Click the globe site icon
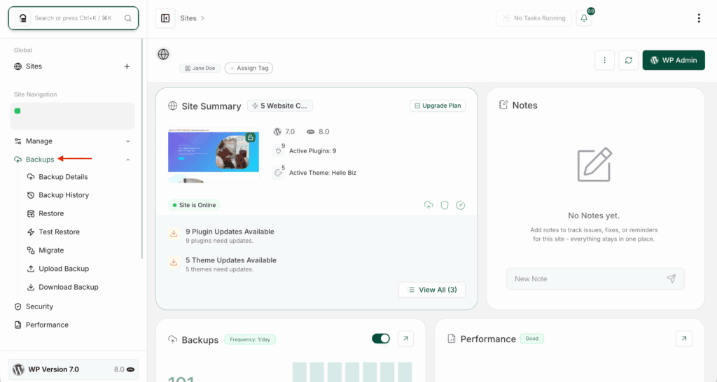The image size is (717, 382). pos(163,54)
